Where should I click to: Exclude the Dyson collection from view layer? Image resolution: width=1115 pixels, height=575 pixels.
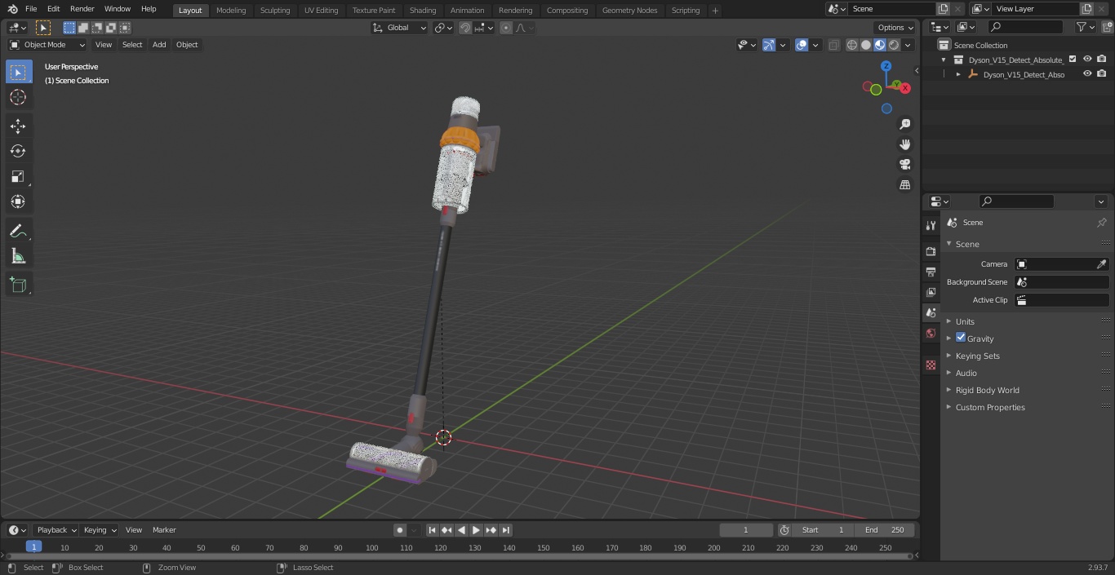tap(1073, 60)
